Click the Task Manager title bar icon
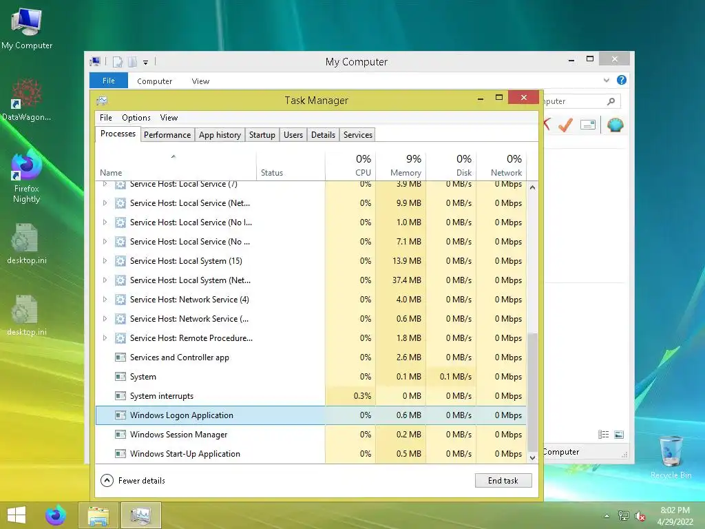 coord(102,101)
